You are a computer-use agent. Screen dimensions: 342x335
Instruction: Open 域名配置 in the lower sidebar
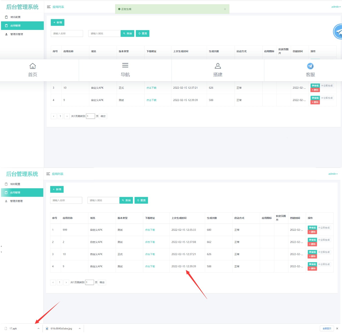(x=15, y=184)
